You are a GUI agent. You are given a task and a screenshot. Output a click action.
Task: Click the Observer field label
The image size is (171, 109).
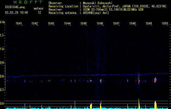tap(55, 3)
